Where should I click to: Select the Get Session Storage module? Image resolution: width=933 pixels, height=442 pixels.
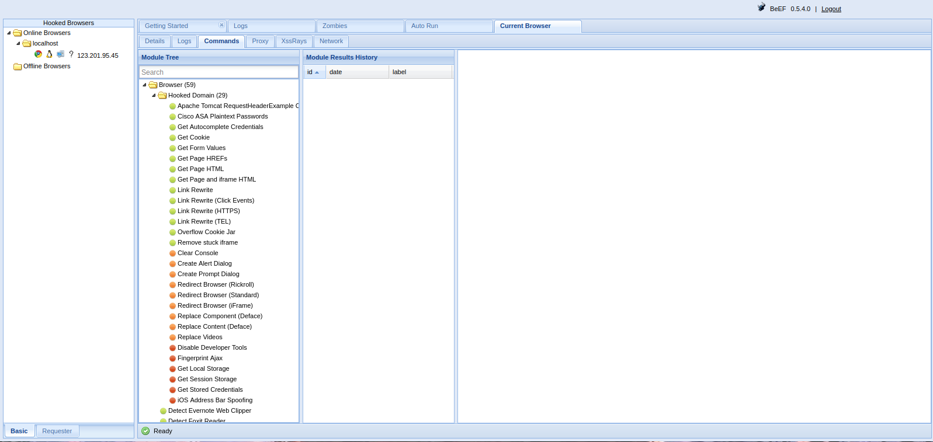tap(207, 380)
